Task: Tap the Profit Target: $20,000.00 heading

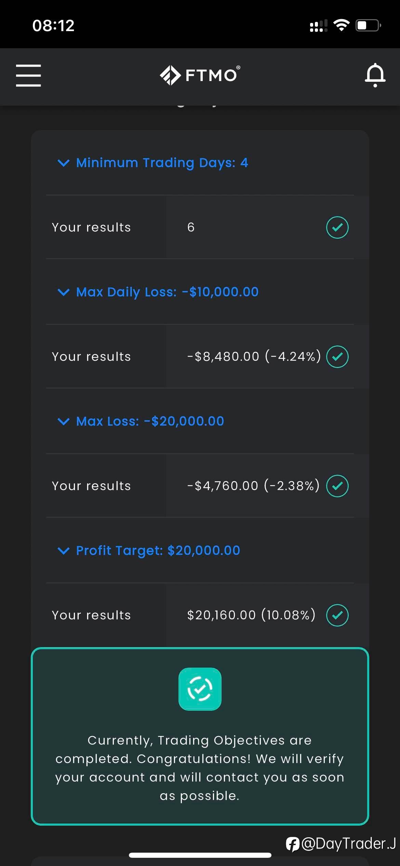Action: pyautogui.click(x=158, y=551)
